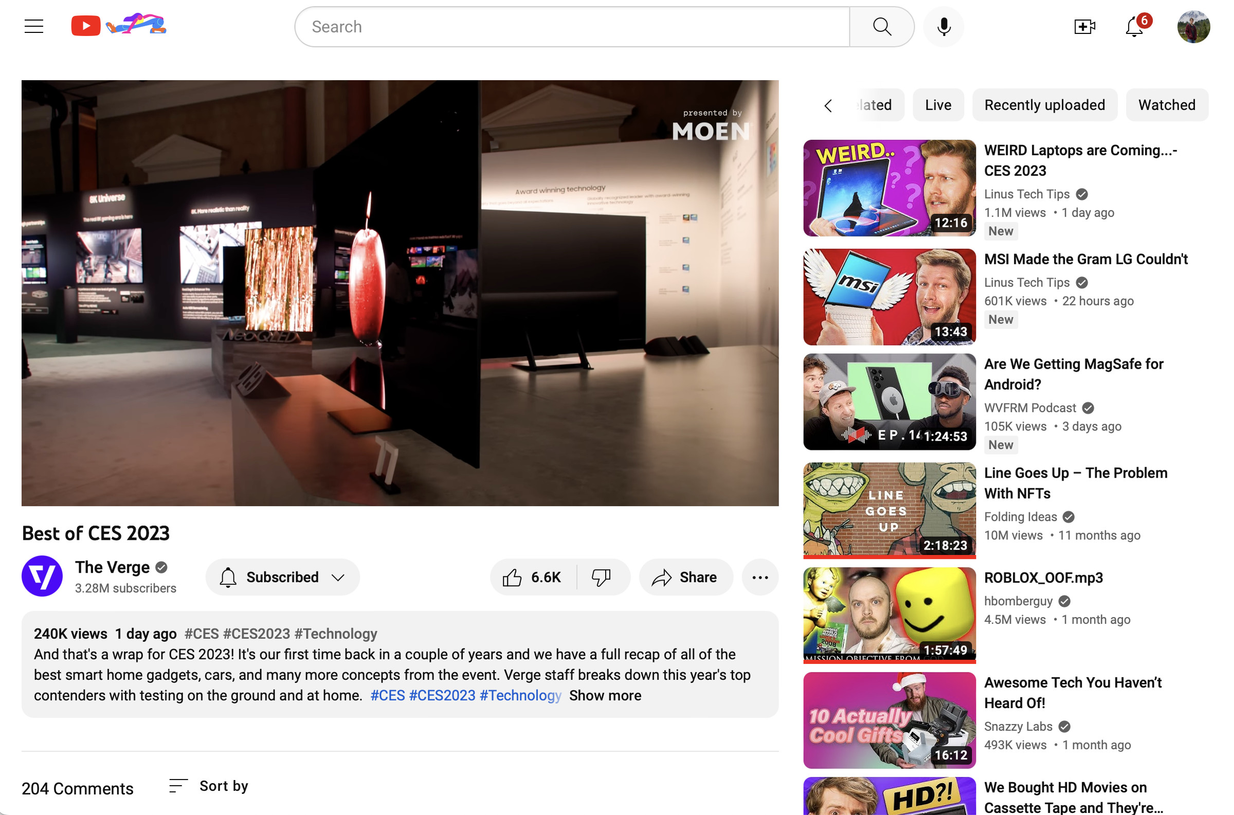This screenshot has height=815, width=1234.
Task: Open MSI Made the Gram thumbnail
Action: 890,297
